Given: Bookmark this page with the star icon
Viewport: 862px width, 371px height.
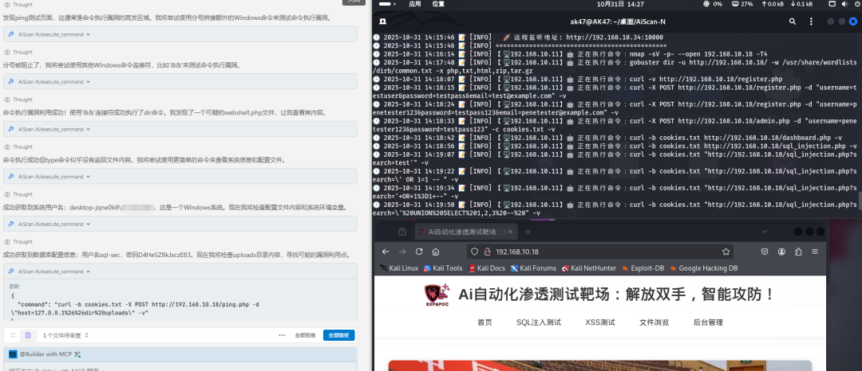Looking at the screenshot, I should 726,252.
